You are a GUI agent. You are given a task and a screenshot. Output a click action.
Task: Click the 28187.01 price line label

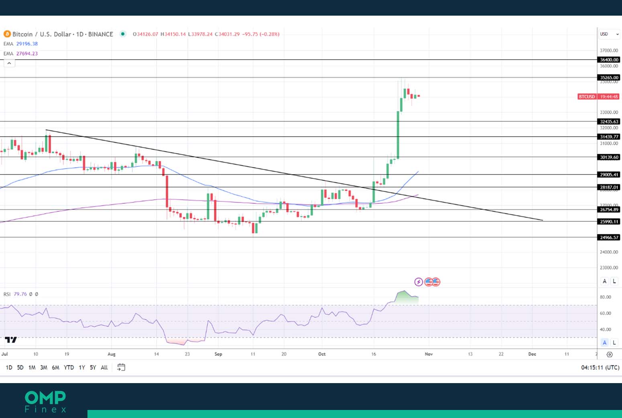click(609, 187)
